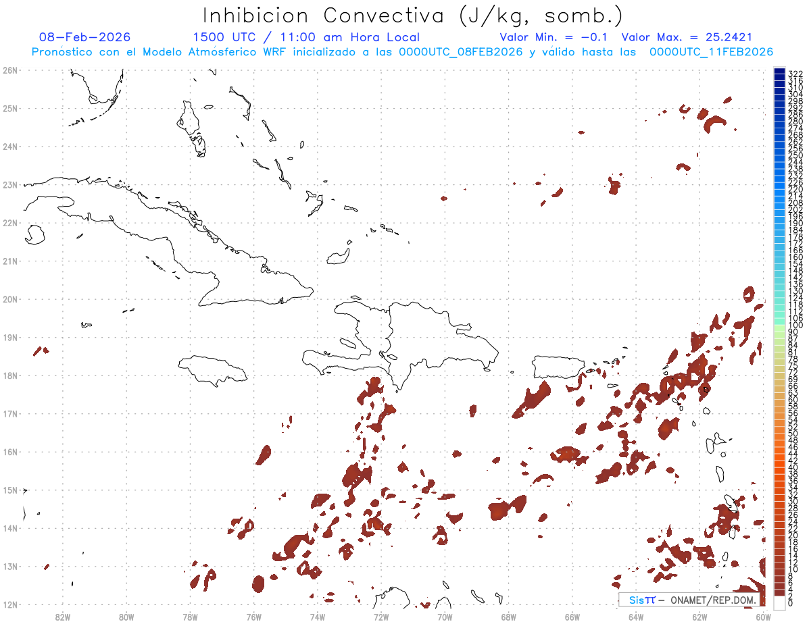Select the date text "08-Feb-2026"
Viewport: 811px width, 626px height.
point(85,37)
